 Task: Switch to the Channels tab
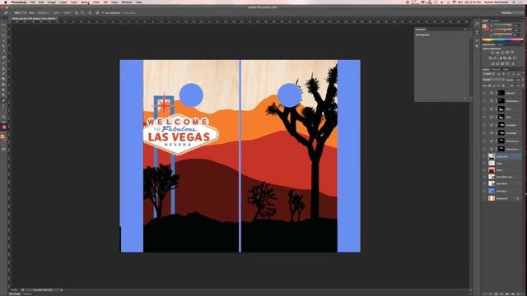[x=496, y=69]
